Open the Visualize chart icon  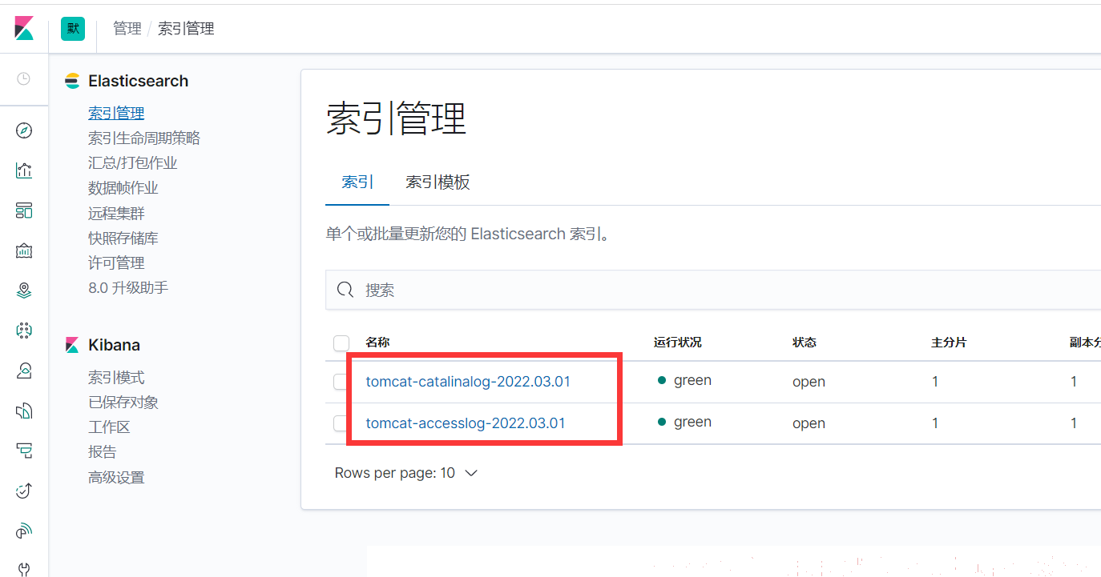tap(24, 170)
